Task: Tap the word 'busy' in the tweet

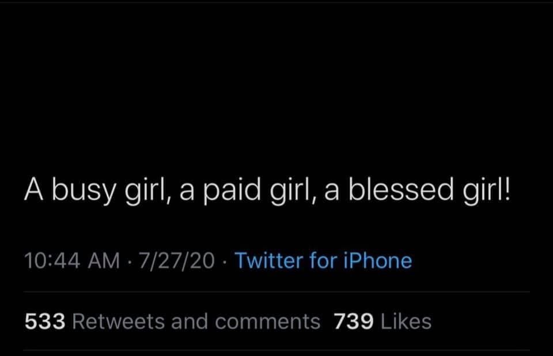Action: [x=84, y=191]
